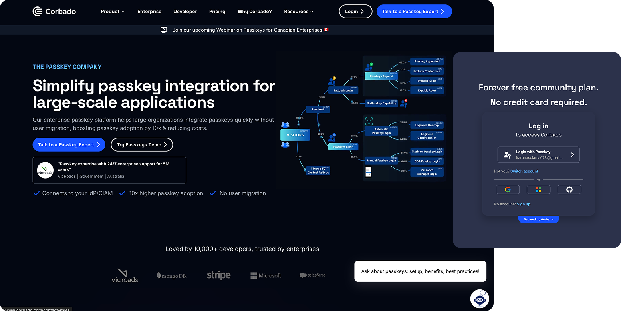Click the chevron arrow on Login with Passkey
Viewport: 621px width, 311px height.
pyautogui.click(x=573, y=155)
